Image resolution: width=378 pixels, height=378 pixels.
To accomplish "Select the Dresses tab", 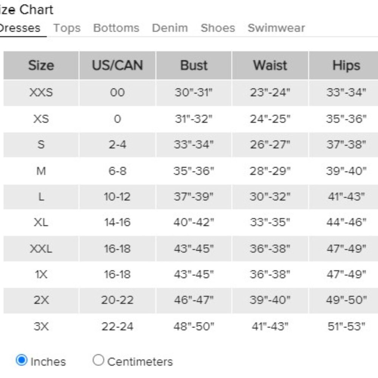I will coord(20,28).
